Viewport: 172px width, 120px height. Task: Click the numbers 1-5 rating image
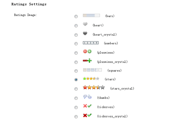[x=91, y=43]
